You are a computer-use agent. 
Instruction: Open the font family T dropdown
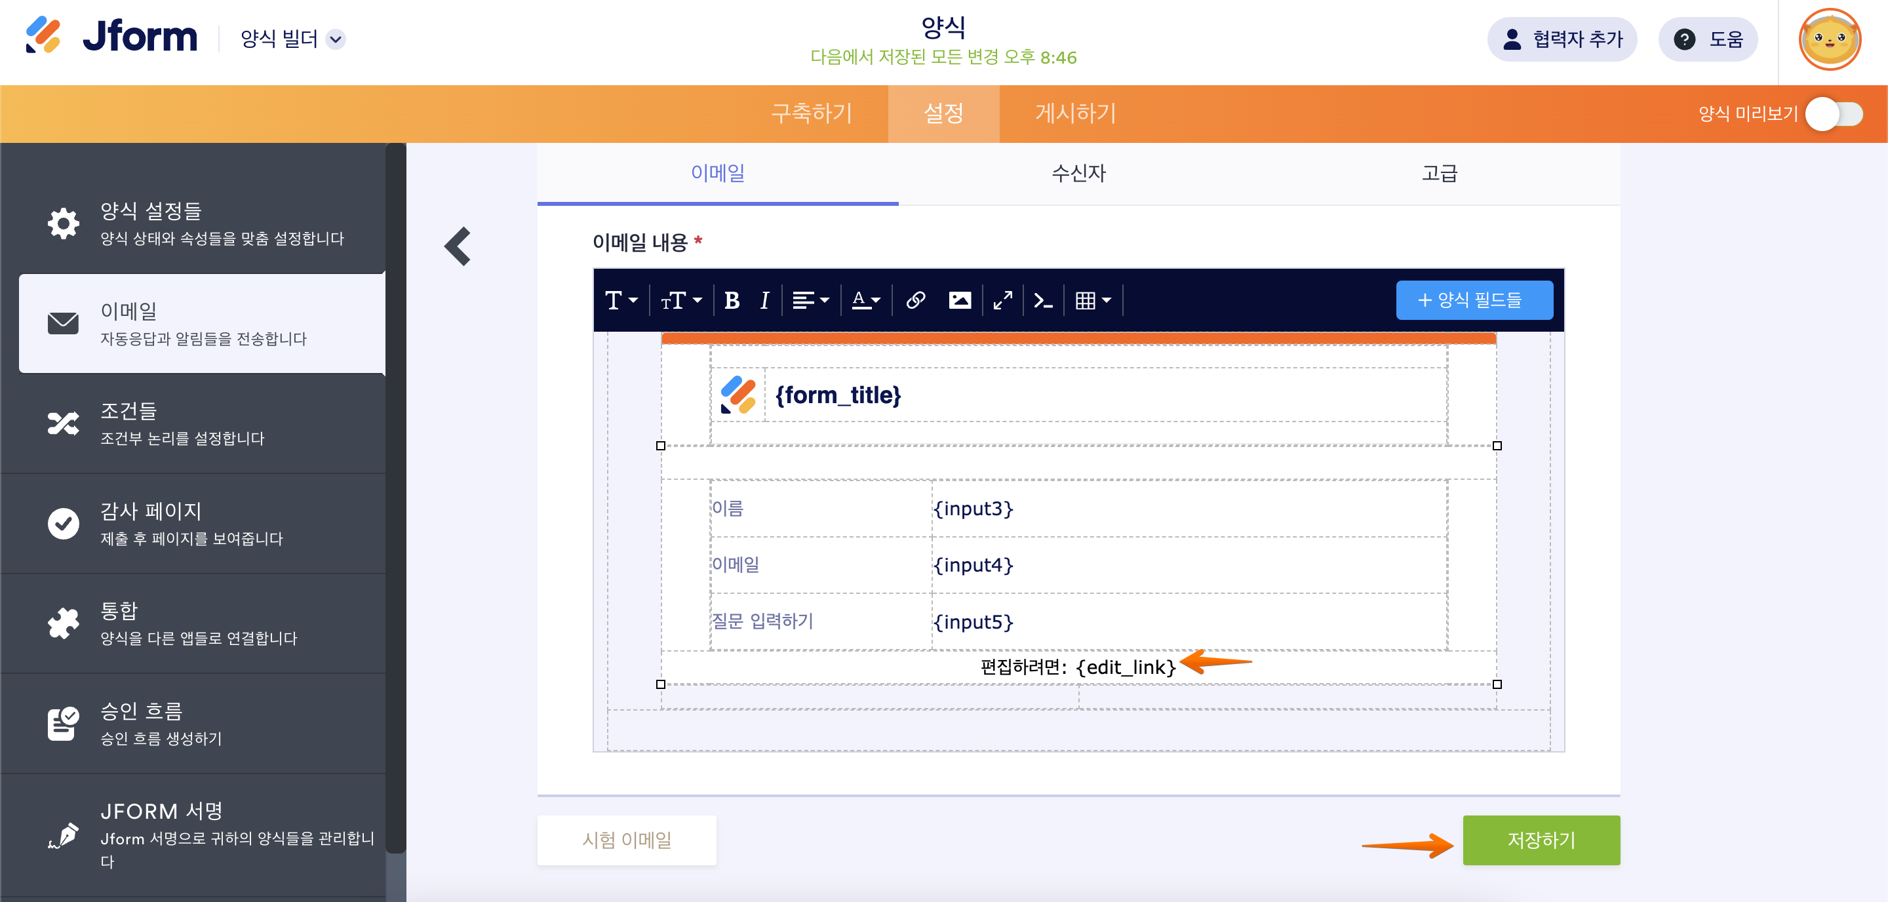pos(621,300)
